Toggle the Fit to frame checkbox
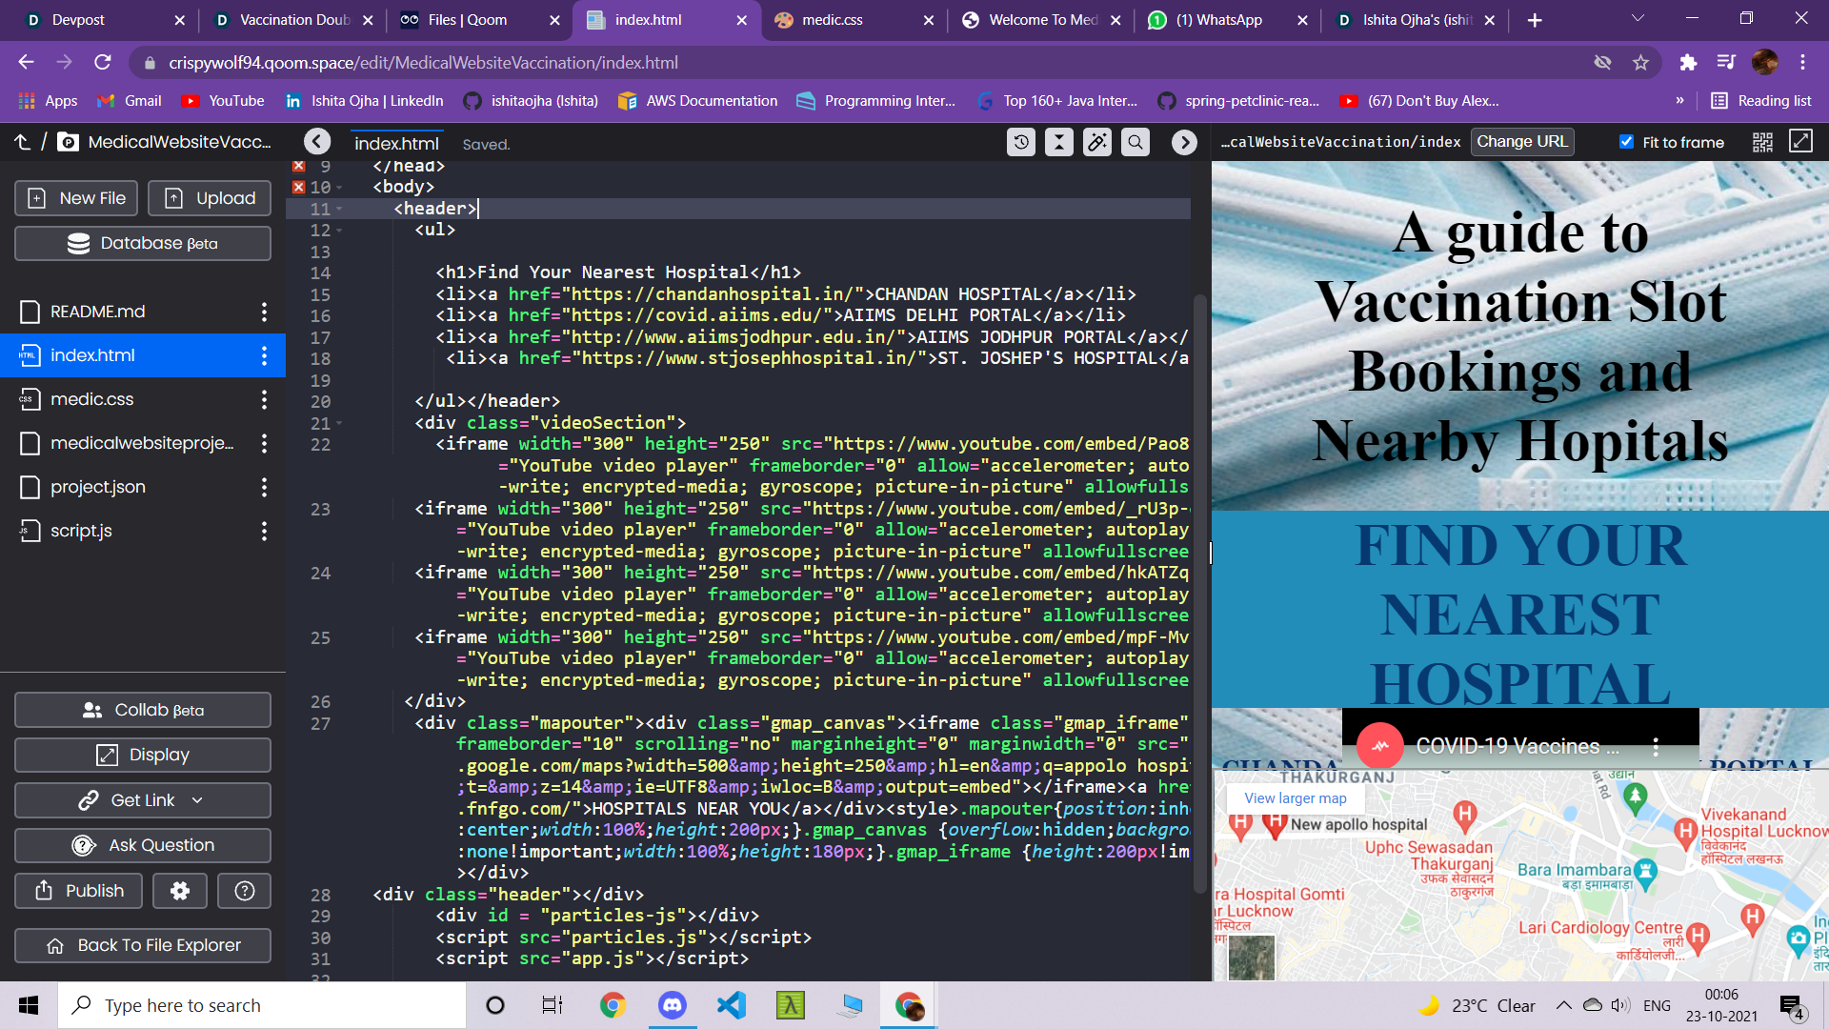The width and height of the screenshot is (1829, 1029). 1626,142
